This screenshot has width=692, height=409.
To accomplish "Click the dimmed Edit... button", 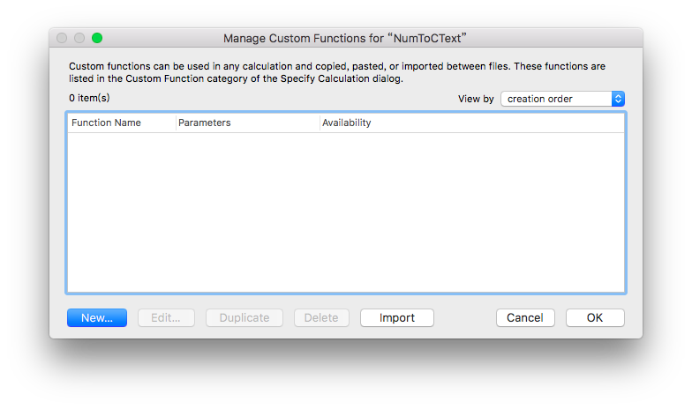I will pos(166,317).
